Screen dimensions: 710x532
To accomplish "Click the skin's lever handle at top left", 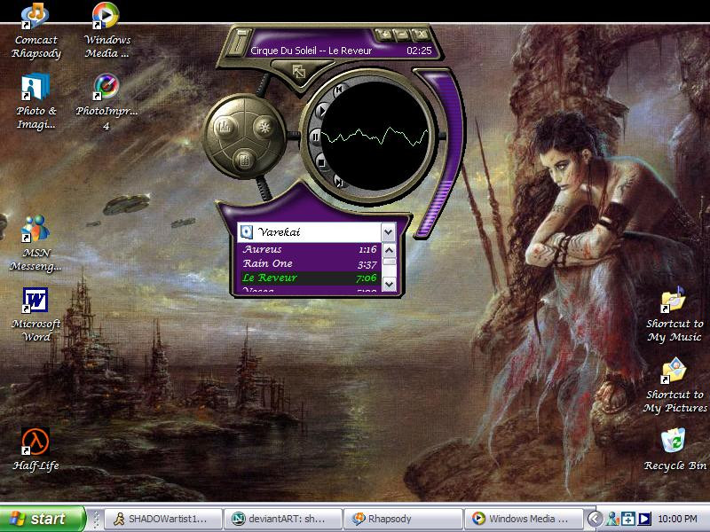I will point(235,42).
